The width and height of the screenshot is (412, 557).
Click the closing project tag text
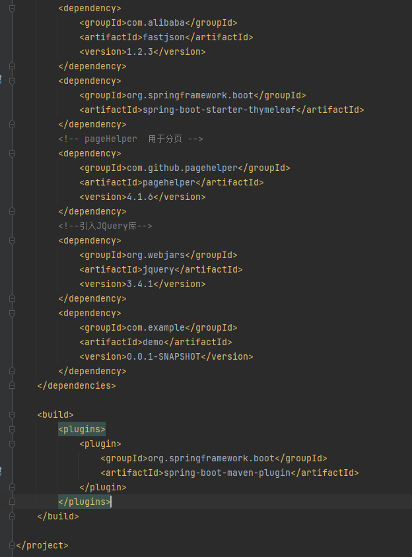click(x=42, y=545)
